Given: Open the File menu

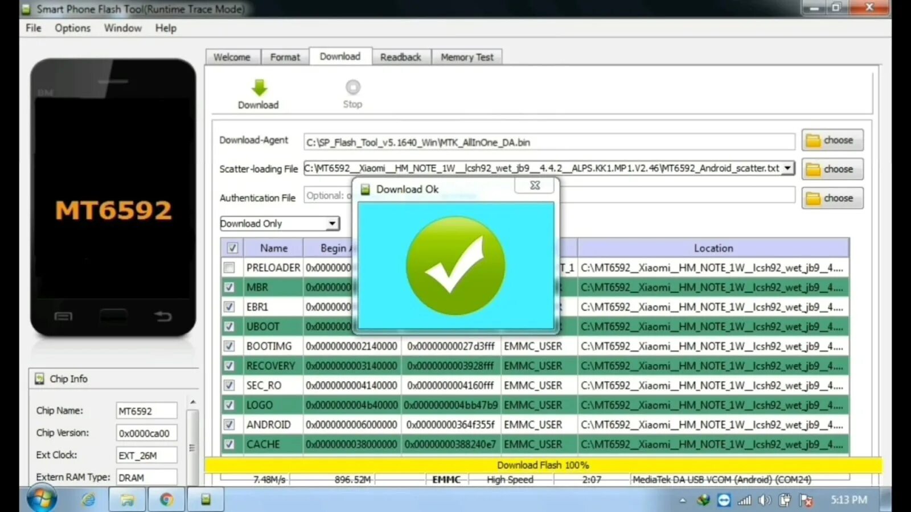Looking at the screenshot, I should [34, 28].
